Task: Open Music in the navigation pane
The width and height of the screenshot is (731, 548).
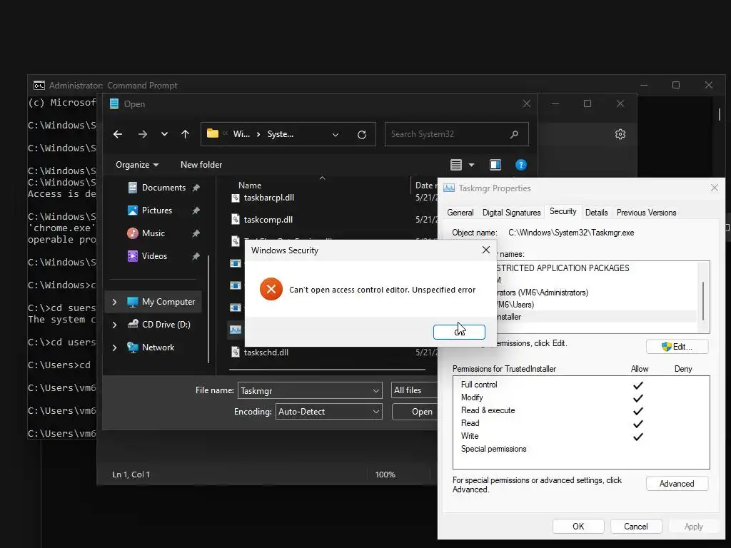Action: tap(153, 233)
